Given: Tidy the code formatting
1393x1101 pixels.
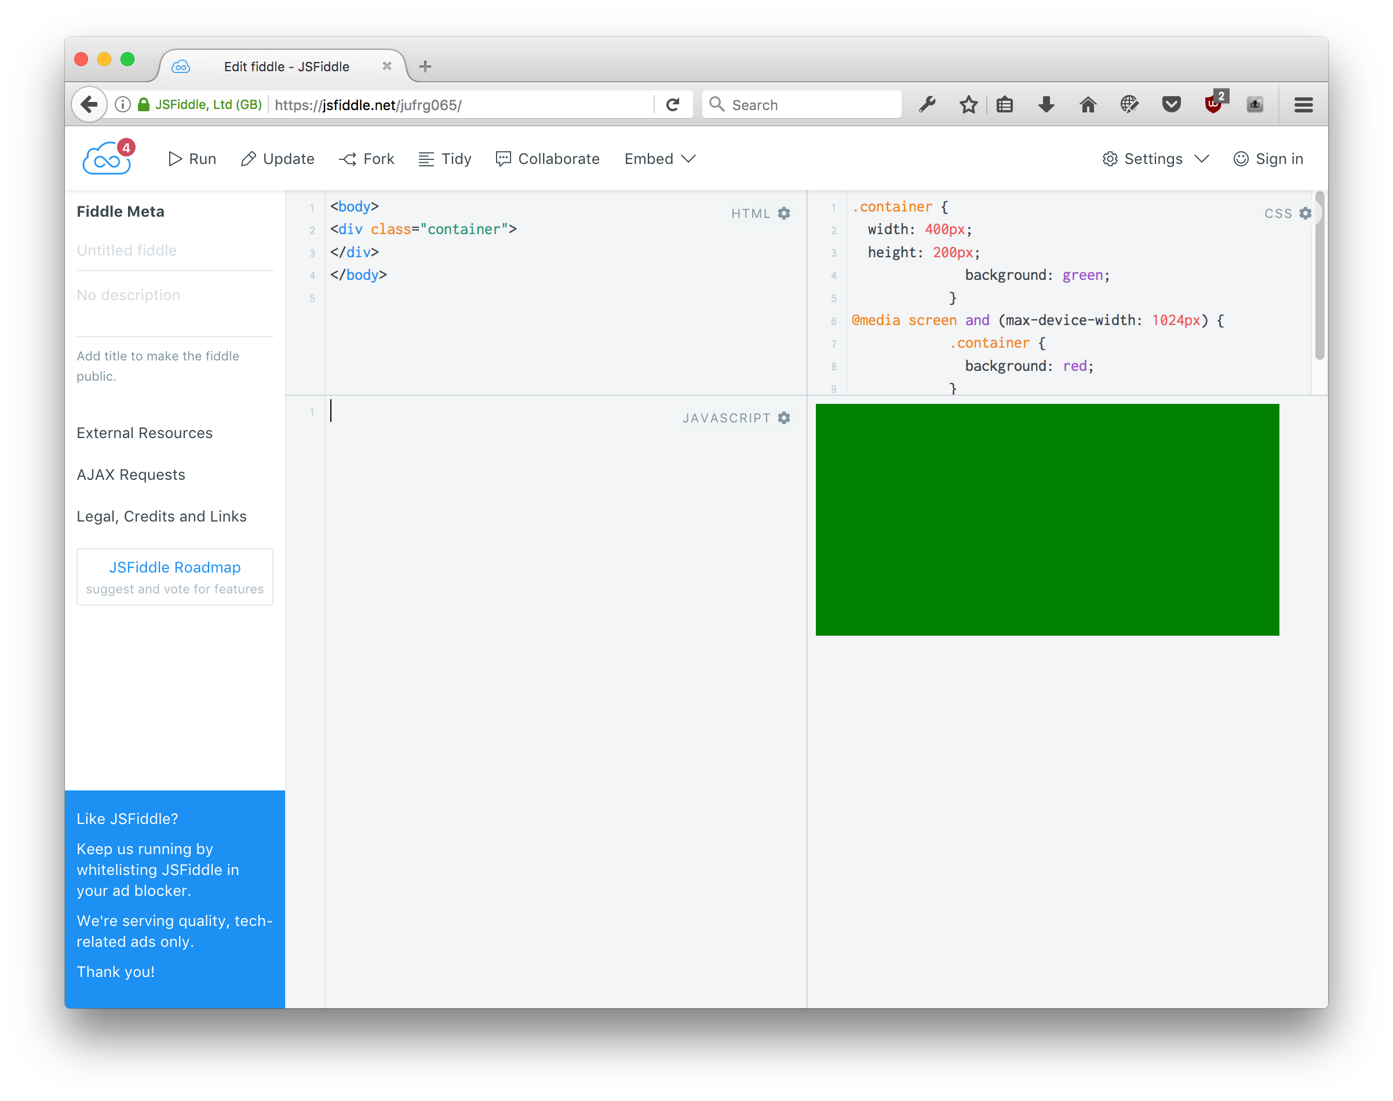Looking at the screenshot, I should click(444, 159).
